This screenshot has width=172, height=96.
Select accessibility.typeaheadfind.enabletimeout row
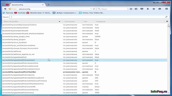click(85, 69)
